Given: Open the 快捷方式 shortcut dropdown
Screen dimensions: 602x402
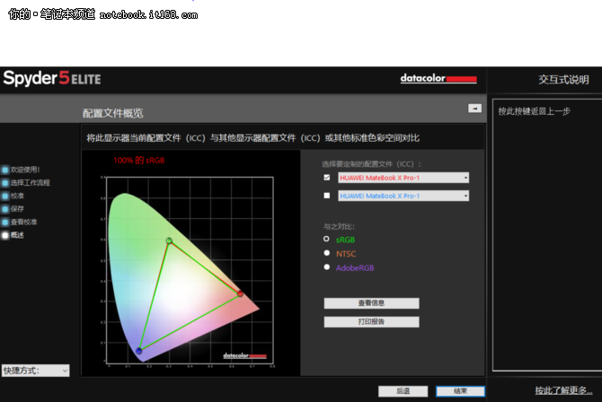Looking at the screenshot, I should point(36,370).
